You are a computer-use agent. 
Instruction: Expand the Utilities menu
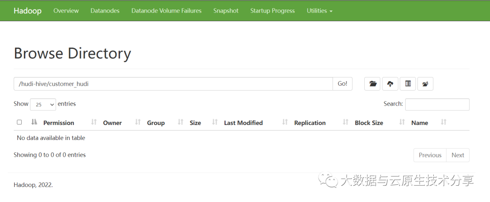tap(319, 11)
